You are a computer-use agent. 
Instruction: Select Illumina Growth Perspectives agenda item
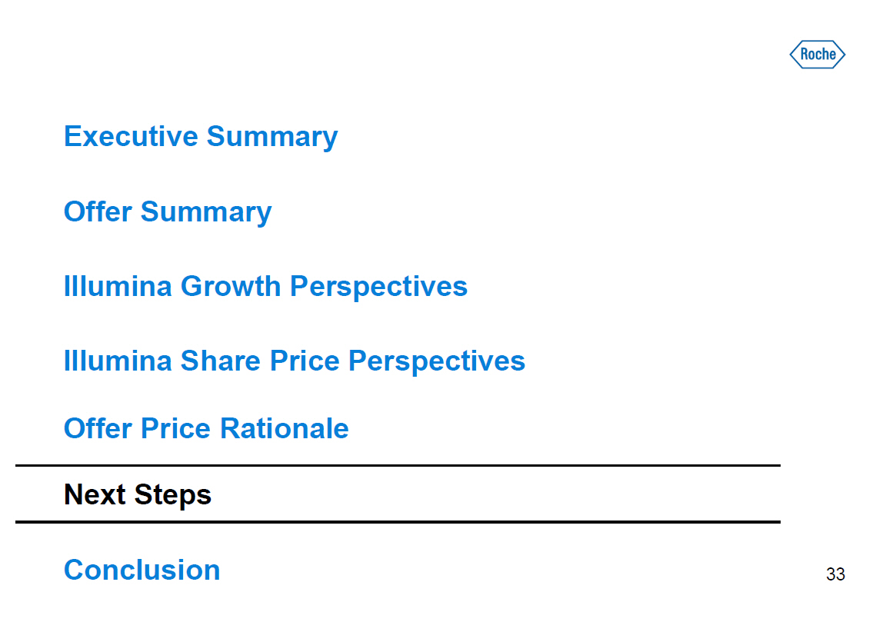click(x=265, y=286)
